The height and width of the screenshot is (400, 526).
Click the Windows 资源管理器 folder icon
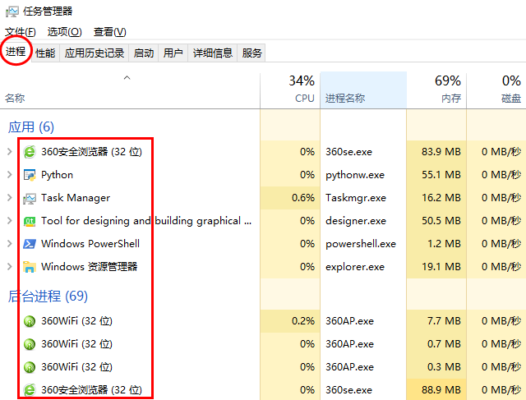point(30,267)
